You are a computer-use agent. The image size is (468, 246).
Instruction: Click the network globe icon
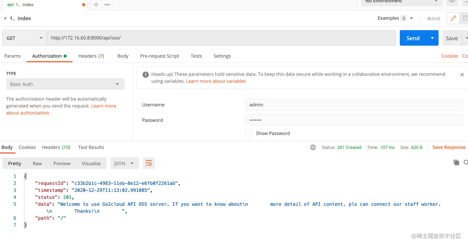click(313, 147)
